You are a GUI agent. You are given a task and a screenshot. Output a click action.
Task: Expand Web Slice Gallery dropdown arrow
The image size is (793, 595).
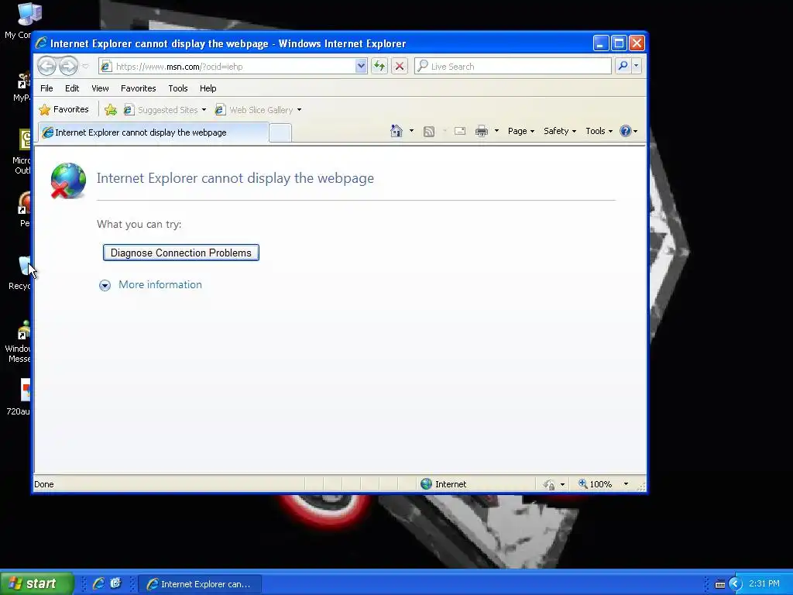coord(300,110)
